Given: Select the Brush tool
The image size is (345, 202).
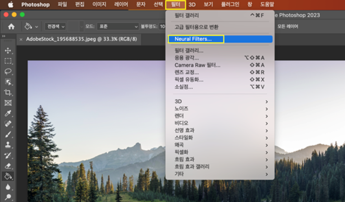Looking at the screenshot, I should tap(8, 134).
